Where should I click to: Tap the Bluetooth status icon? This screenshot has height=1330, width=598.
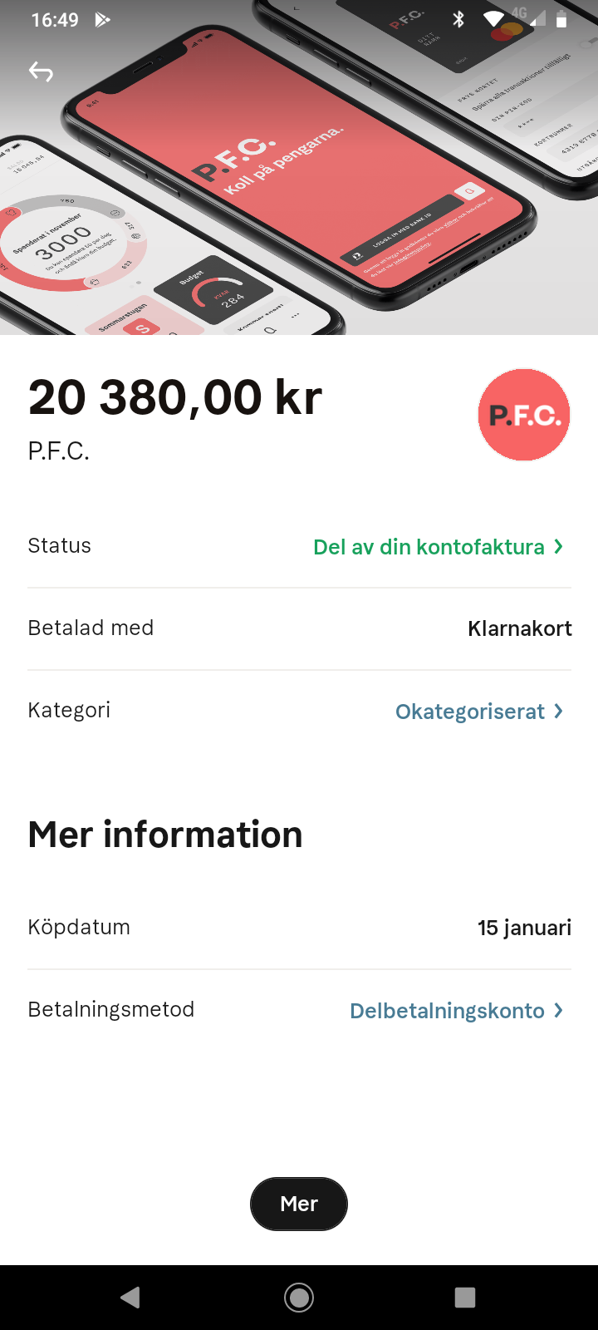458,19
